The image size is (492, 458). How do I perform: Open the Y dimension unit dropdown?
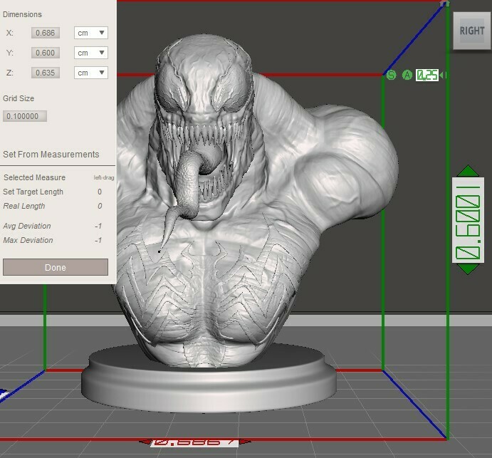click(91, 53)
